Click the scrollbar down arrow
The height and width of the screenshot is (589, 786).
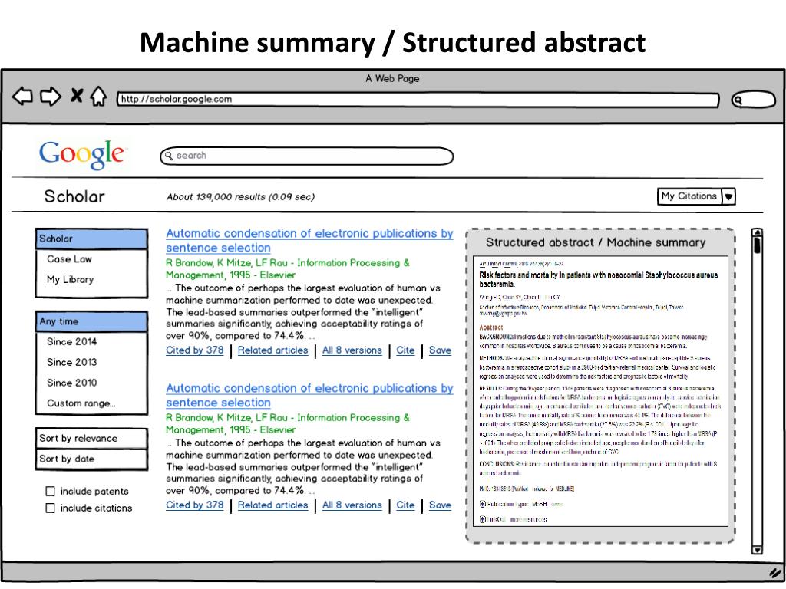757,549
